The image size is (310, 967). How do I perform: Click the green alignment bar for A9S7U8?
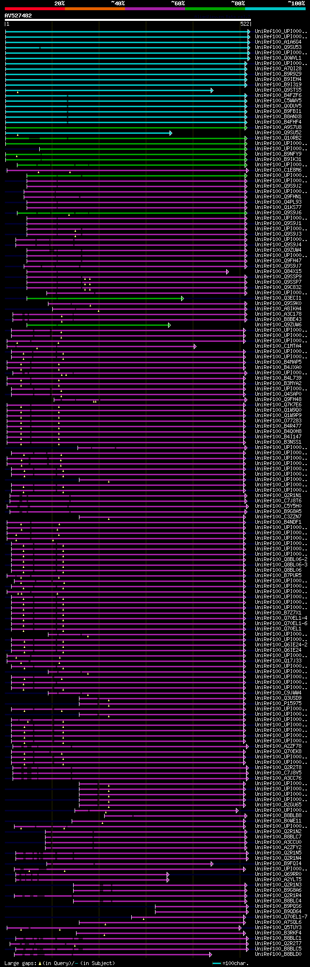pyautogui.click(x=126, y=128)
